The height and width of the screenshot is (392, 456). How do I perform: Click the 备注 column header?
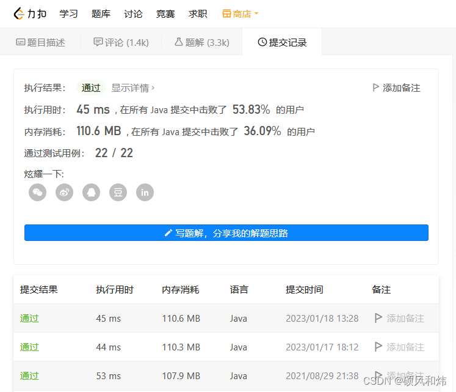[x=382, y=289]
